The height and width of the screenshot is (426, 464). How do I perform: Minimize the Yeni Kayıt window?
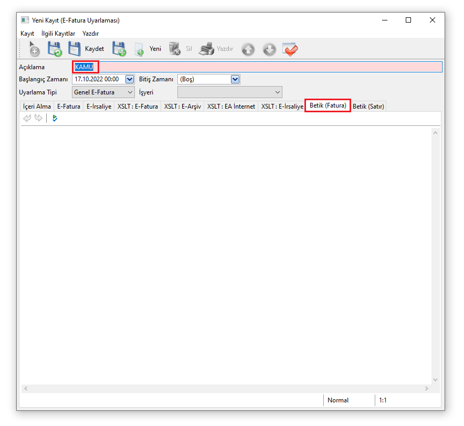(385, 20)
